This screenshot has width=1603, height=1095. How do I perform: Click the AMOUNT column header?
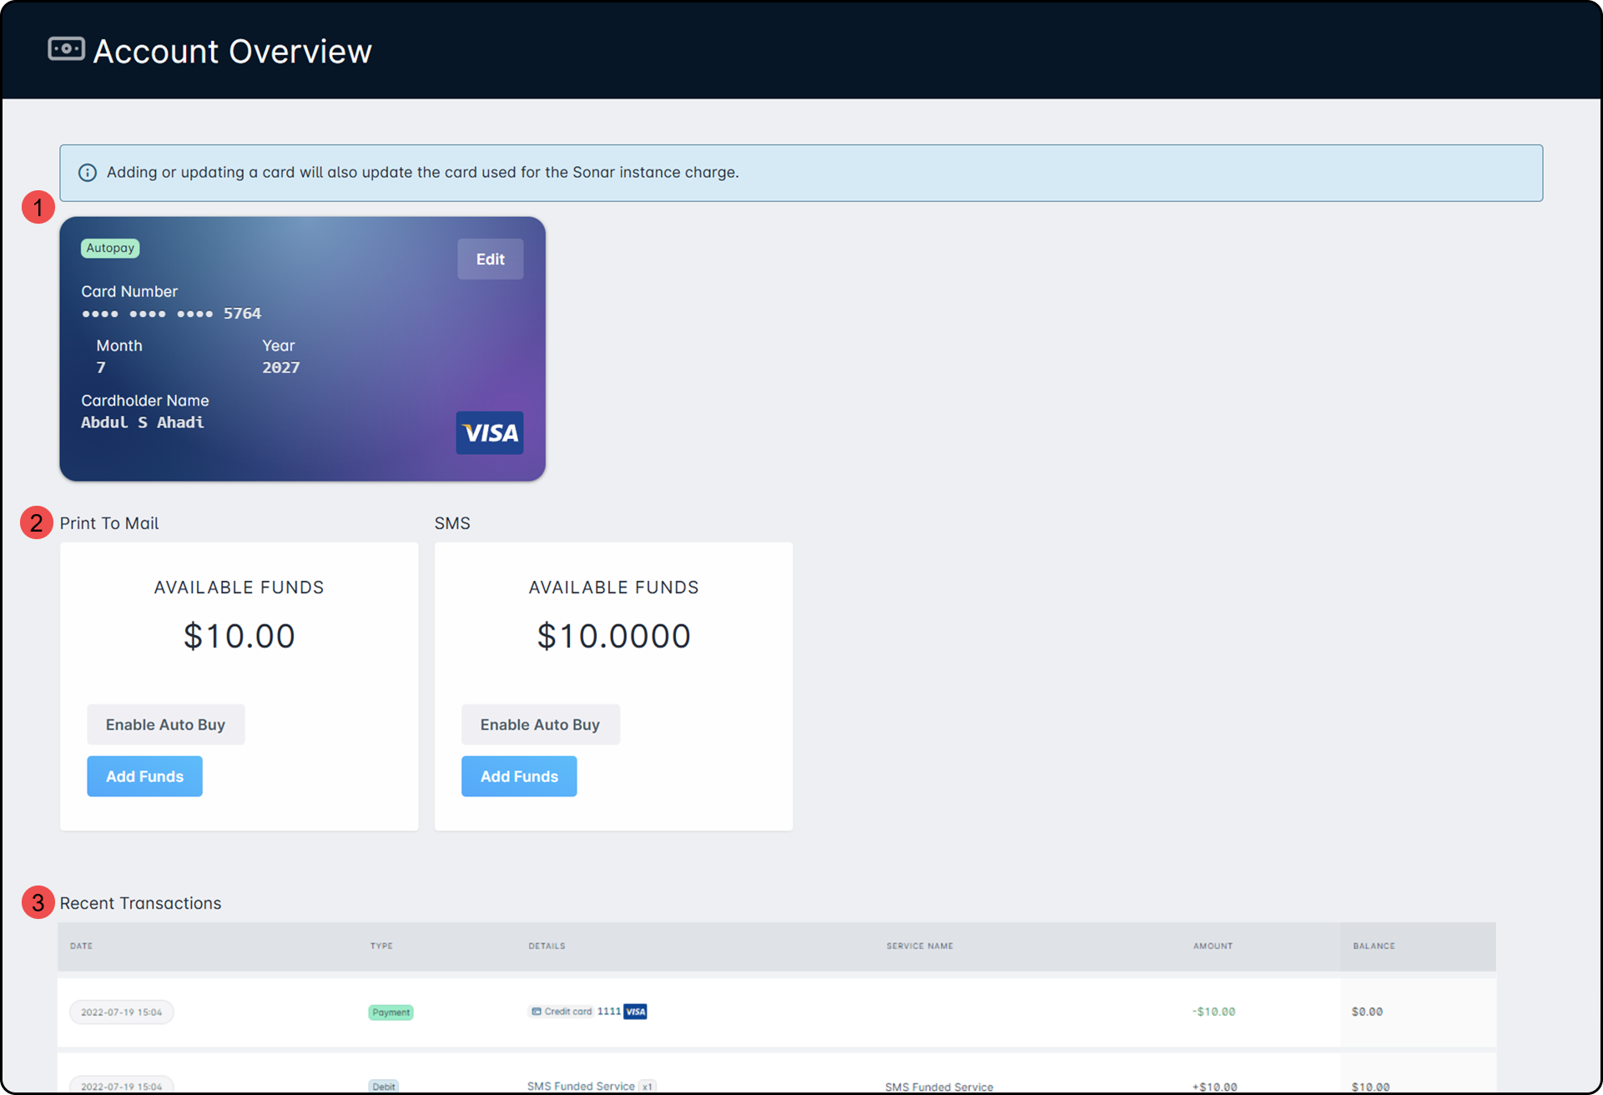click(1212, 946)
